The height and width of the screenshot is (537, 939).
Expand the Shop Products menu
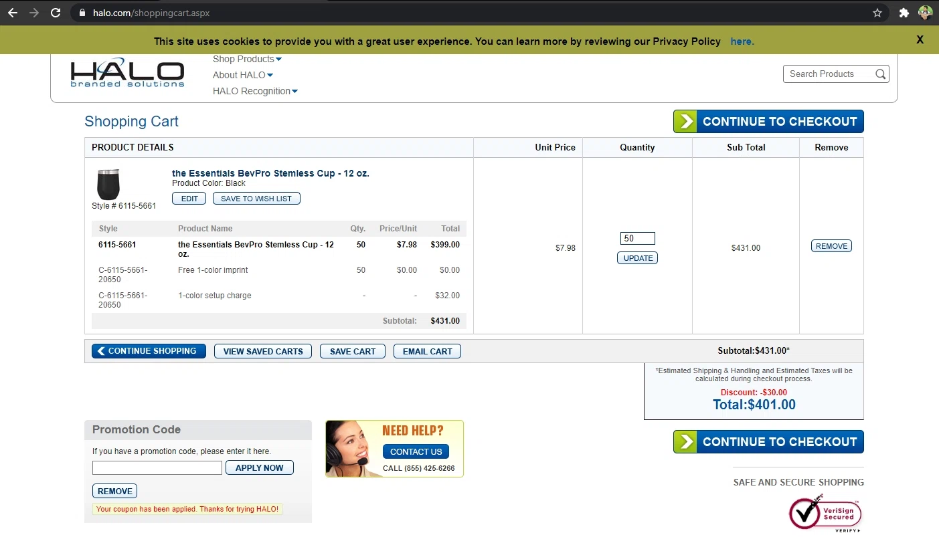(x=247, y=59)
